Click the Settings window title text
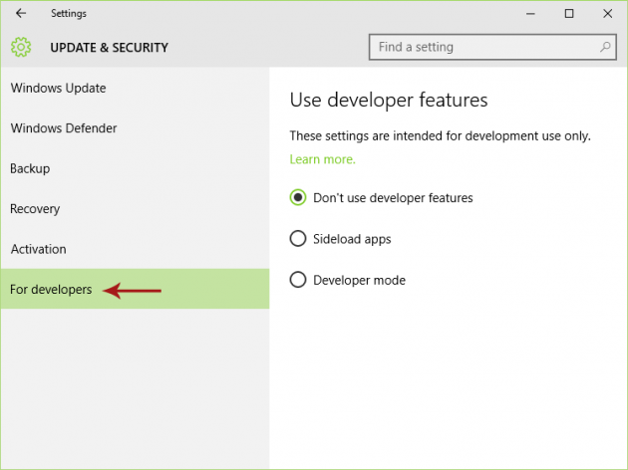Image resolution: width=628 pixels, height=470 pixels. coord(69,14)
